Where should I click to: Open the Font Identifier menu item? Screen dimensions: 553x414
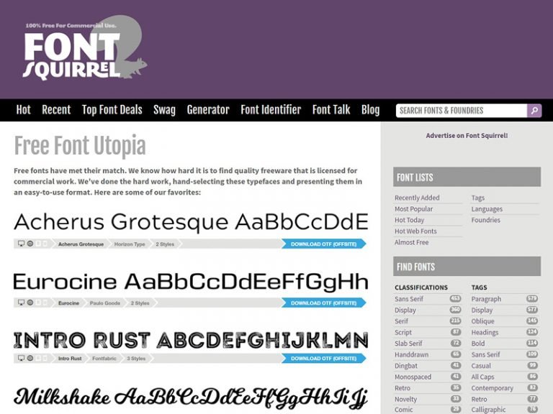[x=271, y=110]
